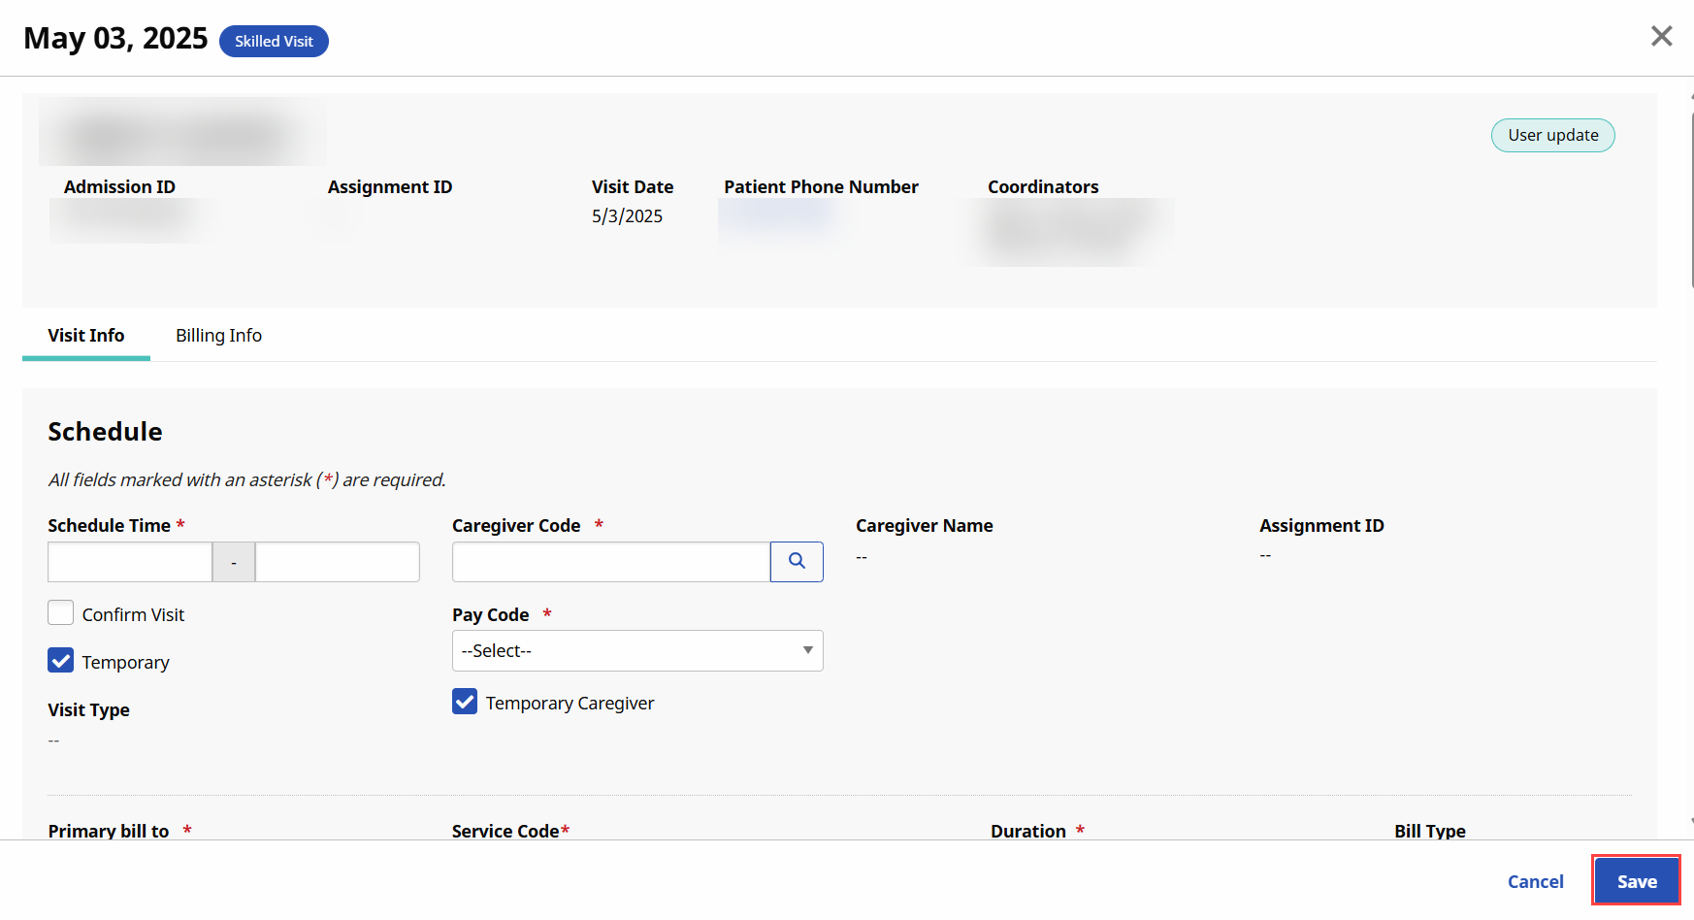Screen dimensions: 1694x920
Task: Click the Confirm Visit label text
Action: pos(133,615)
